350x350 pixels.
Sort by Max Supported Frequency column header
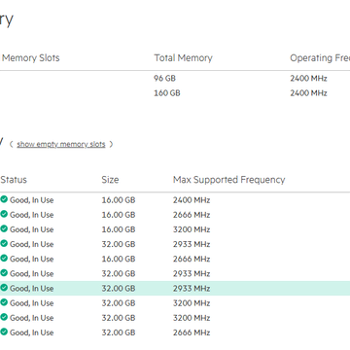pyautogui.click(x=229, y=180)
